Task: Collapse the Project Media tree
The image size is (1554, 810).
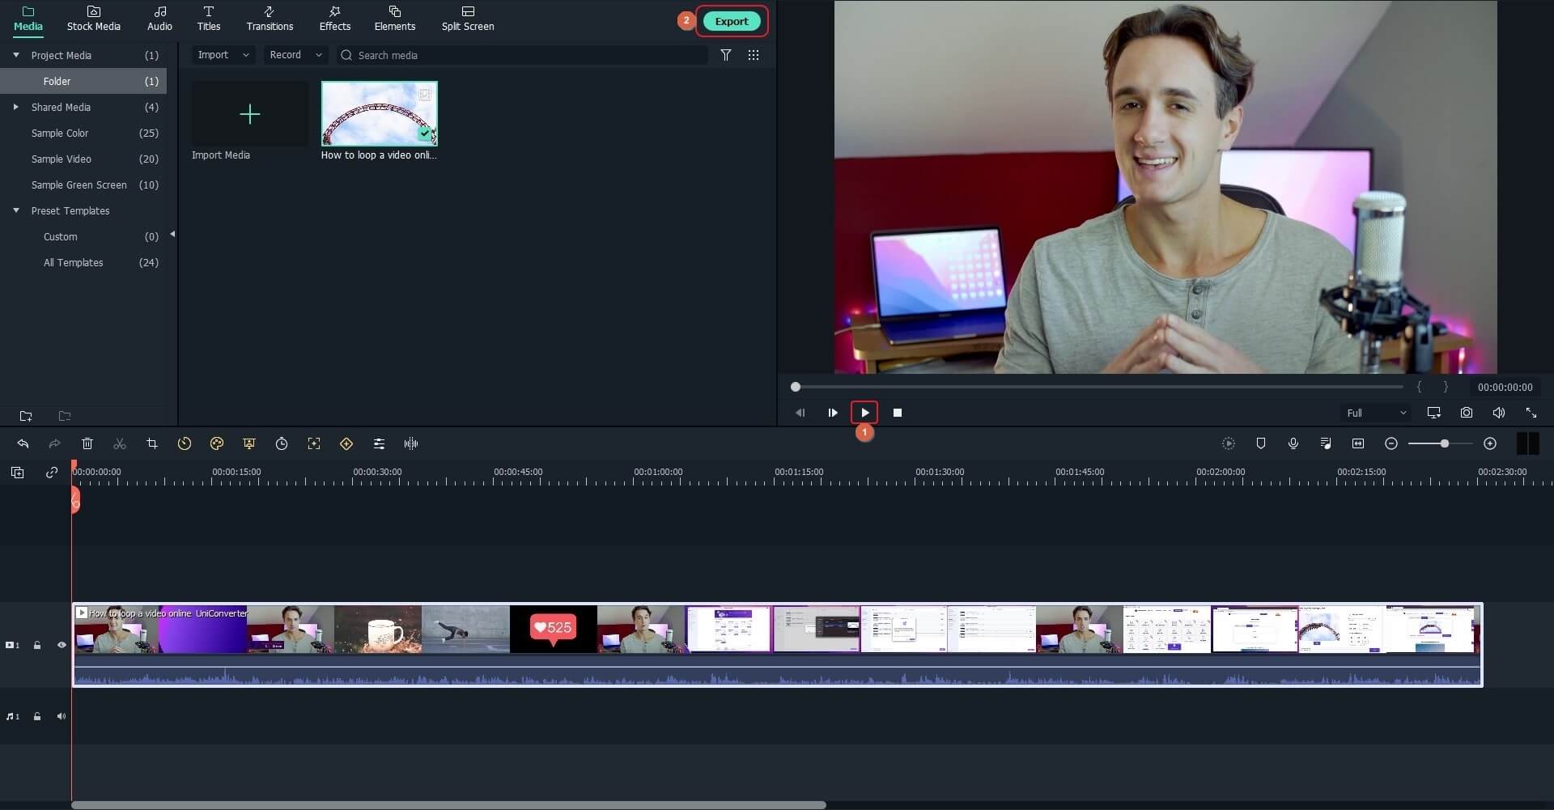Action: [x=16, y=55]
